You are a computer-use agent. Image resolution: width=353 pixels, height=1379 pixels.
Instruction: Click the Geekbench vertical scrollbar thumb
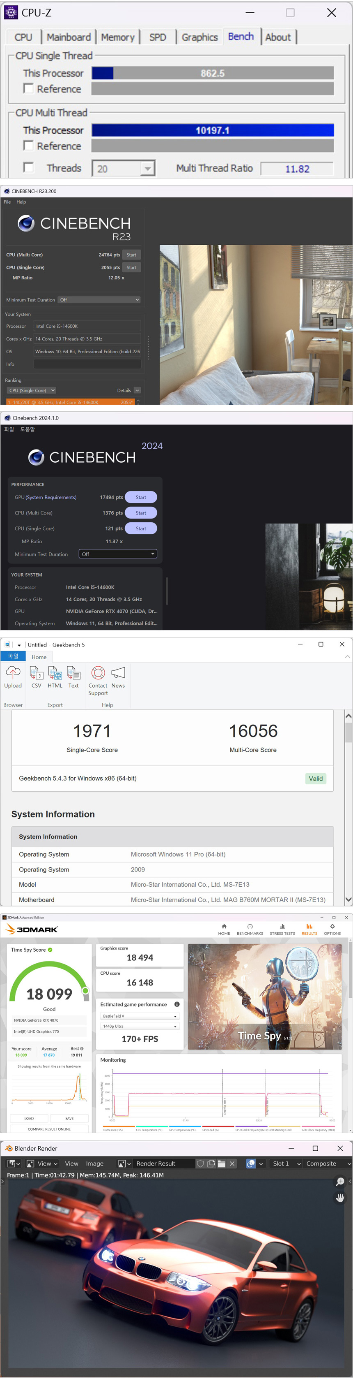pyautogui.click(x=349, y=733)
